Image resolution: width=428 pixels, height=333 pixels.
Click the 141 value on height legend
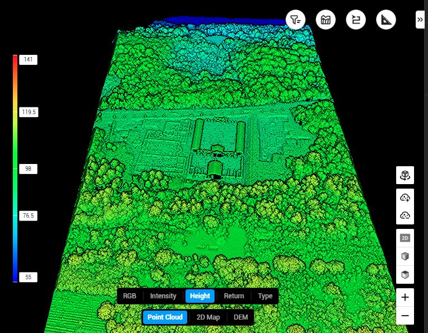27,60
